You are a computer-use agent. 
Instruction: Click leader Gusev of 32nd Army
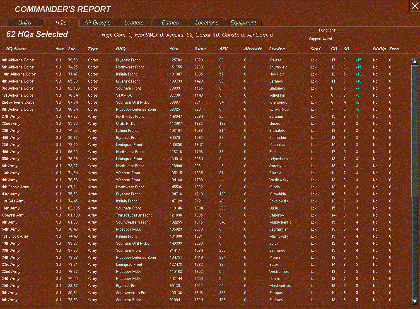pos(275,123)
